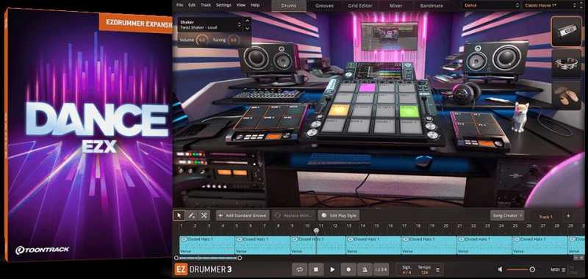Open the Dance library dropdown

pos(491,5)
